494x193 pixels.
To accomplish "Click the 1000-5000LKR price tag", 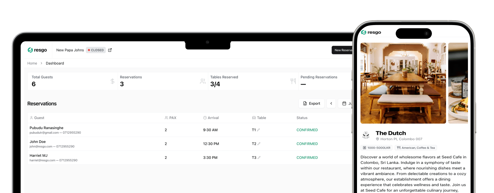I will coord(377,148).
